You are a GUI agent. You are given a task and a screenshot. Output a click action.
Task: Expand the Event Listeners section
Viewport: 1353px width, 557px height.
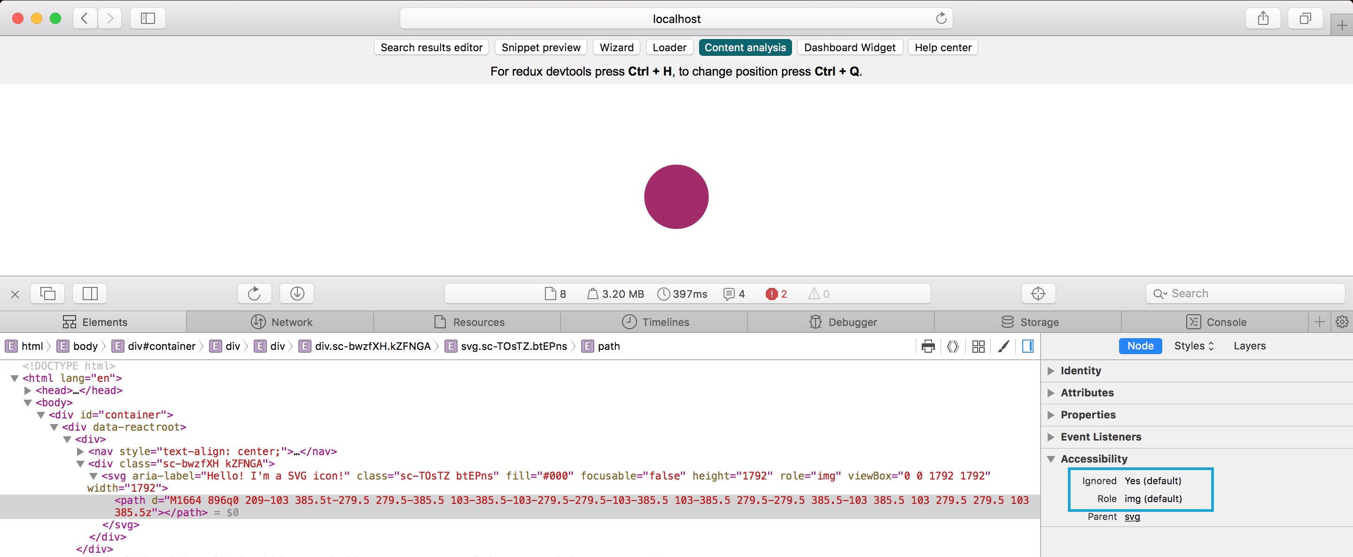tap(1101, 436)
